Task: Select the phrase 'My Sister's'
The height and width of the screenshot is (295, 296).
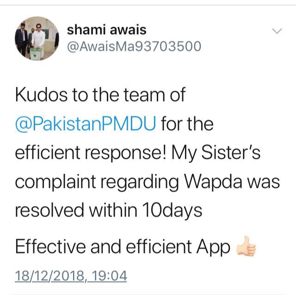Action: [x=216, y=153]
